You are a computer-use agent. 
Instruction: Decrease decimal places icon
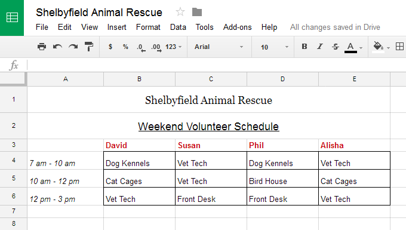pyautogui.click(x=141, y=47)
